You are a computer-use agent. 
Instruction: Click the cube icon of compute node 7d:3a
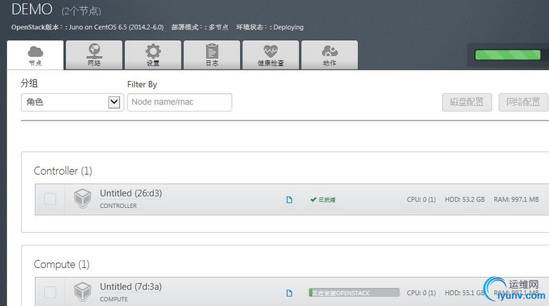[x=82, y=291]
